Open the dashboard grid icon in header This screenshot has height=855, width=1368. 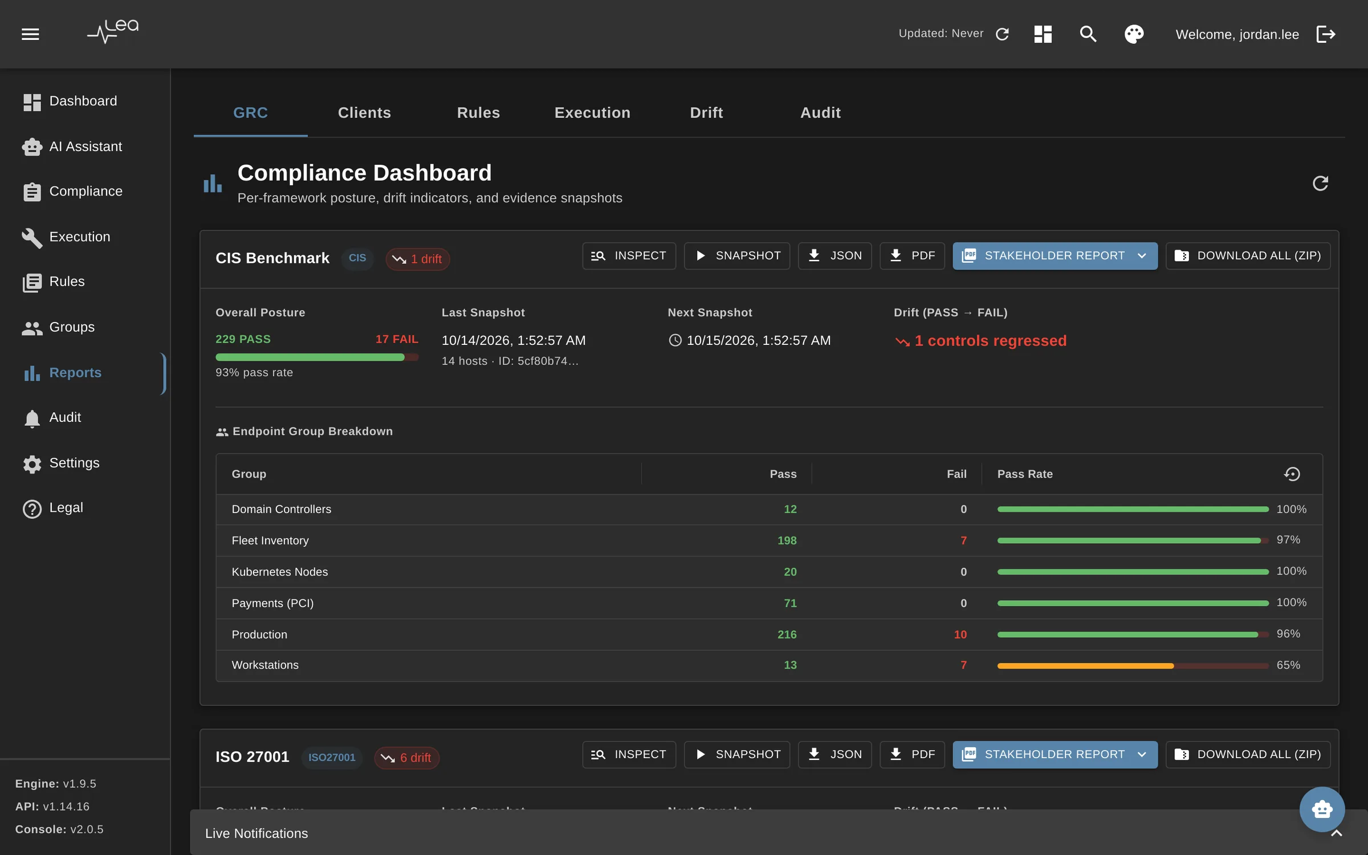[x=1043, y=34]
